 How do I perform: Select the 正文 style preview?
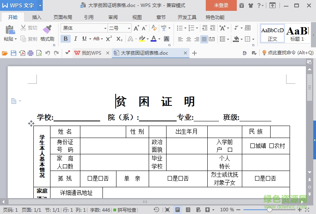tap(272, 34)
